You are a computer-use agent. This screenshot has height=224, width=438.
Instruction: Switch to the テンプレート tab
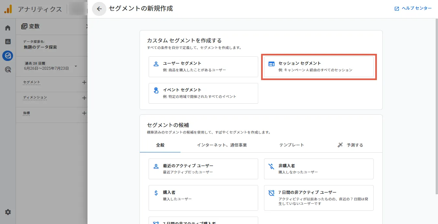[292, 145]
